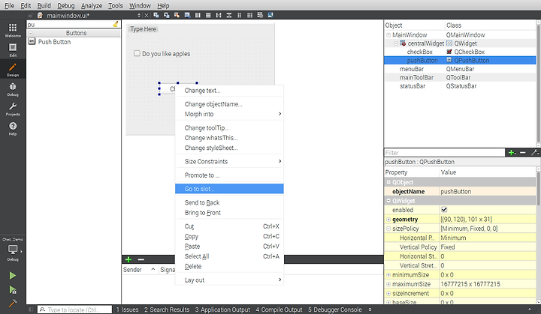Select Edit Signals/Slots toolbar icon
The width and height of the screenshot is (541, 314).
[x=167, y=15]
